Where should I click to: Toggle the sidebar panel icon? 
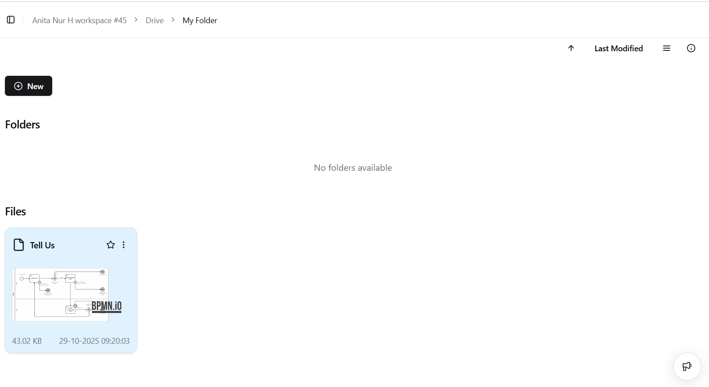point(11,20)
